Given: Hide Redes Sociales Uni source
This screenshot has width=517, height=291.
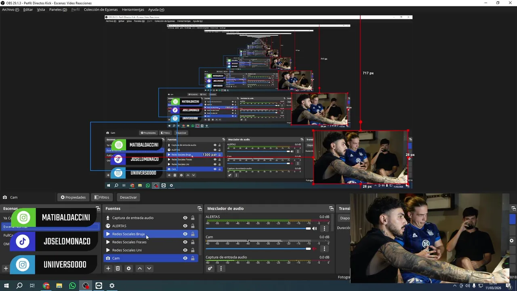Looking at the screenshot, I should click(x=185, y=250).
